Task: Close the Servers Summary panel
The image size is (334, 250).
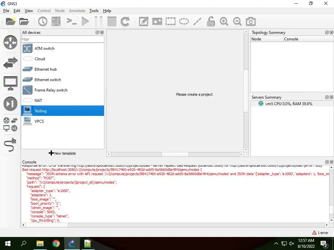Action: click(332, 97)
